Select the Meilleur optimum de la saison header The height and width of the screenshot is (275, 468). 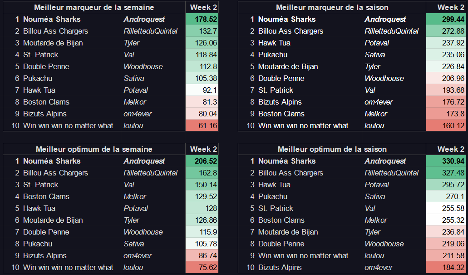(x=332, y=149)
